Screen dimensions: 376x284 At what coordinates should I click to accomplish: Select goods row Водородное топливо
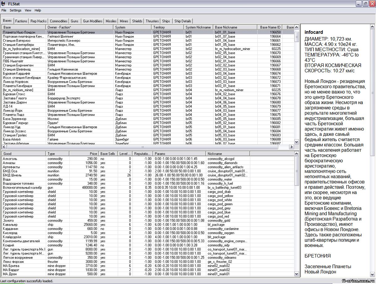pyautogui.click(x=148, y=183)
